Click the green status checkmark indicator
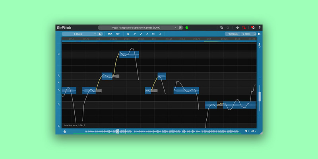 pos(187,27)
